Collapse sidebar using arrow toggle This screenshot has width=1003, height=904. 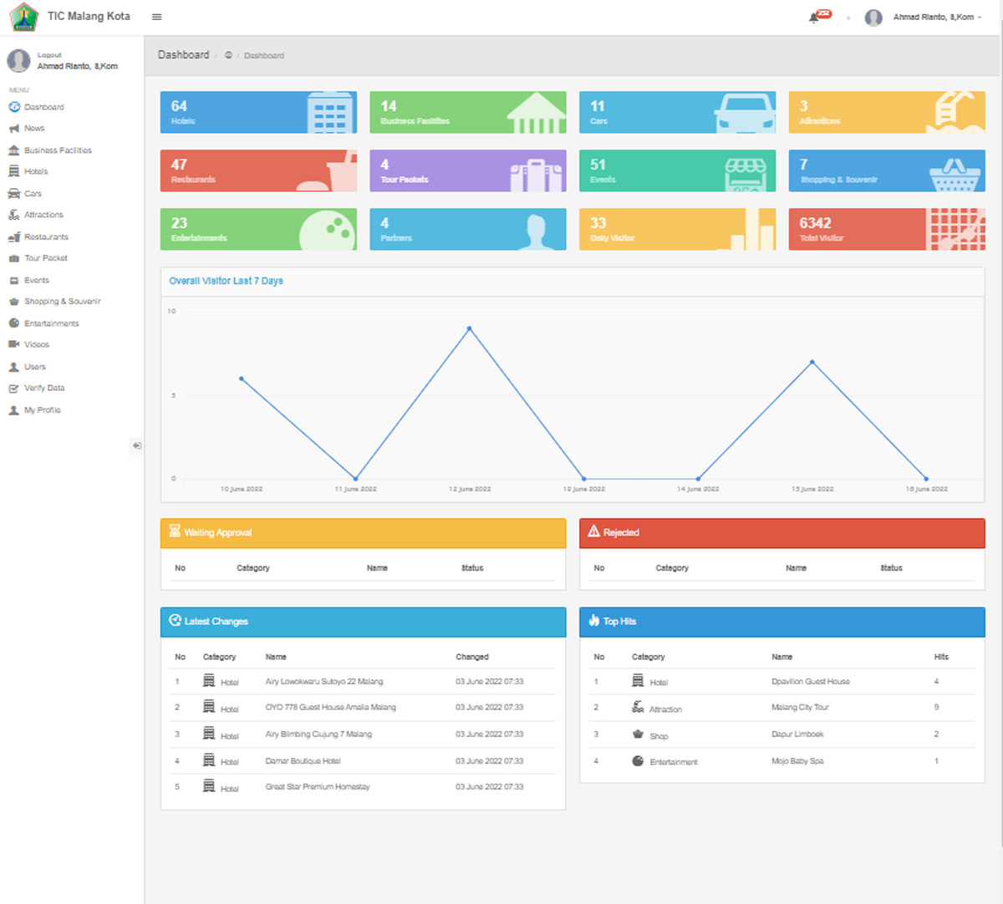(x=137, y=445)
